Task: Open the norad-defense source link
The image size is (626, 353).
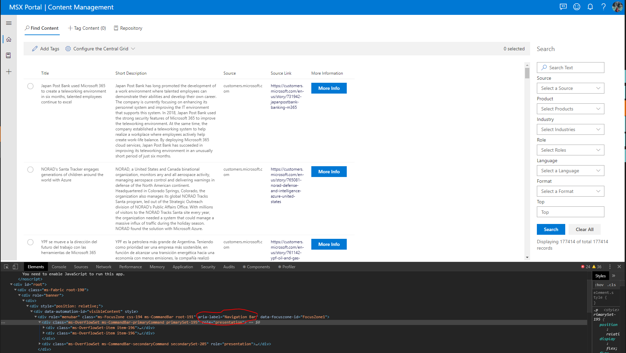Action: point(287,185)
